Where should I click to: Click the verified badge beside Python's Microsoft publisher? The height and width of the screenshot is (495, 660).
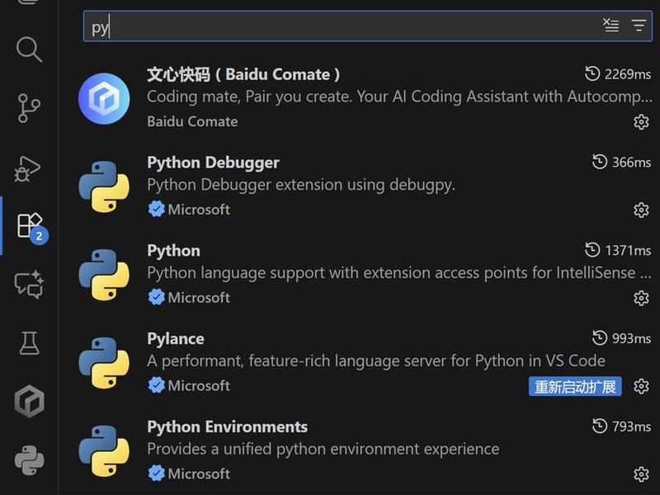point(156,298)
